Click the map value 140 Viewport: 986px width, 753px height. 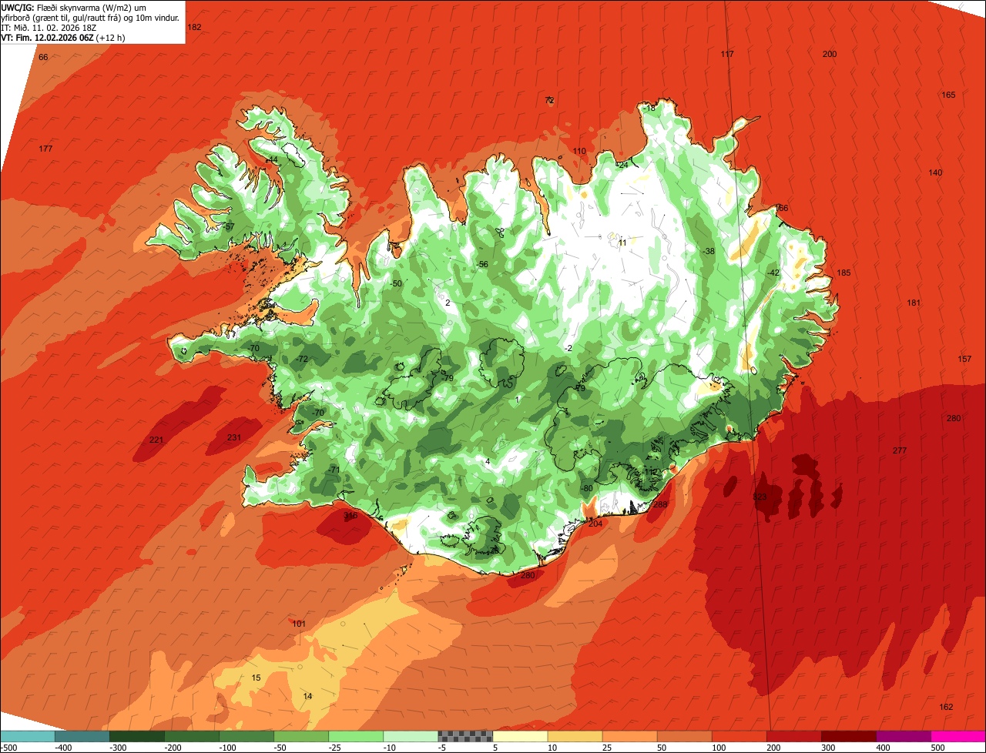click(935, 172)
